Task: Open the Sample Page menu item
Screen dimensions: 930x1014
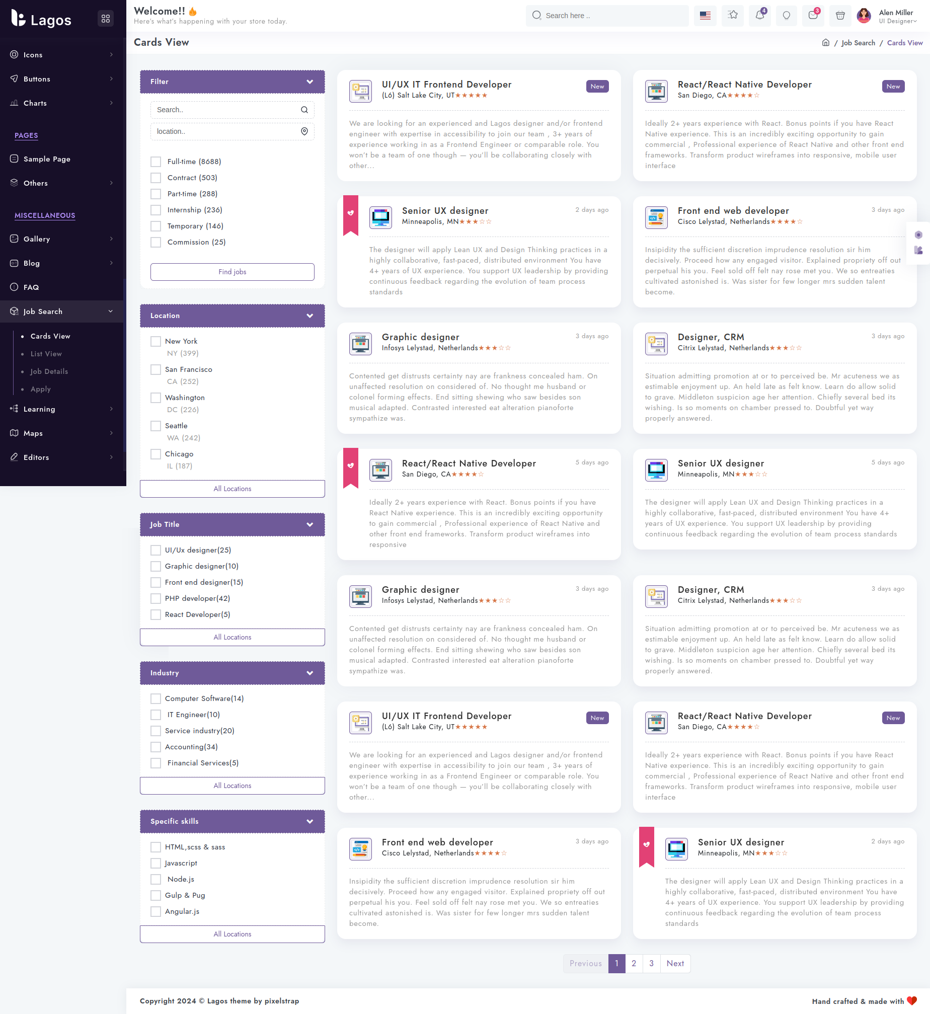Action: pos(47,159)
